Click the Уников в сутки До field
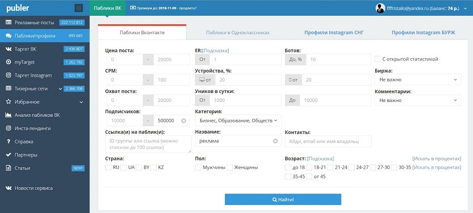473x213 pixels. tap(335, 100)
